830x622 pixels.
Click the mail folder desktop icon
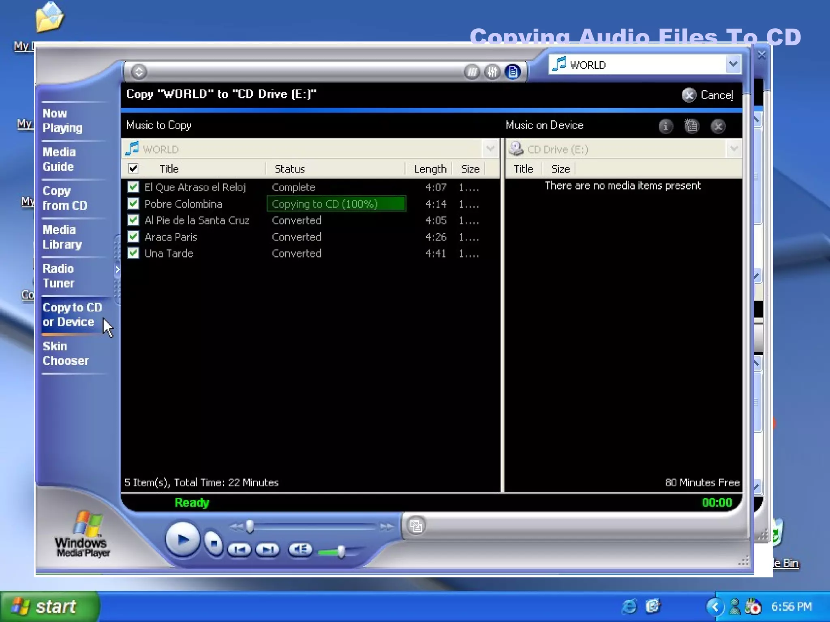tap(49, 17)
